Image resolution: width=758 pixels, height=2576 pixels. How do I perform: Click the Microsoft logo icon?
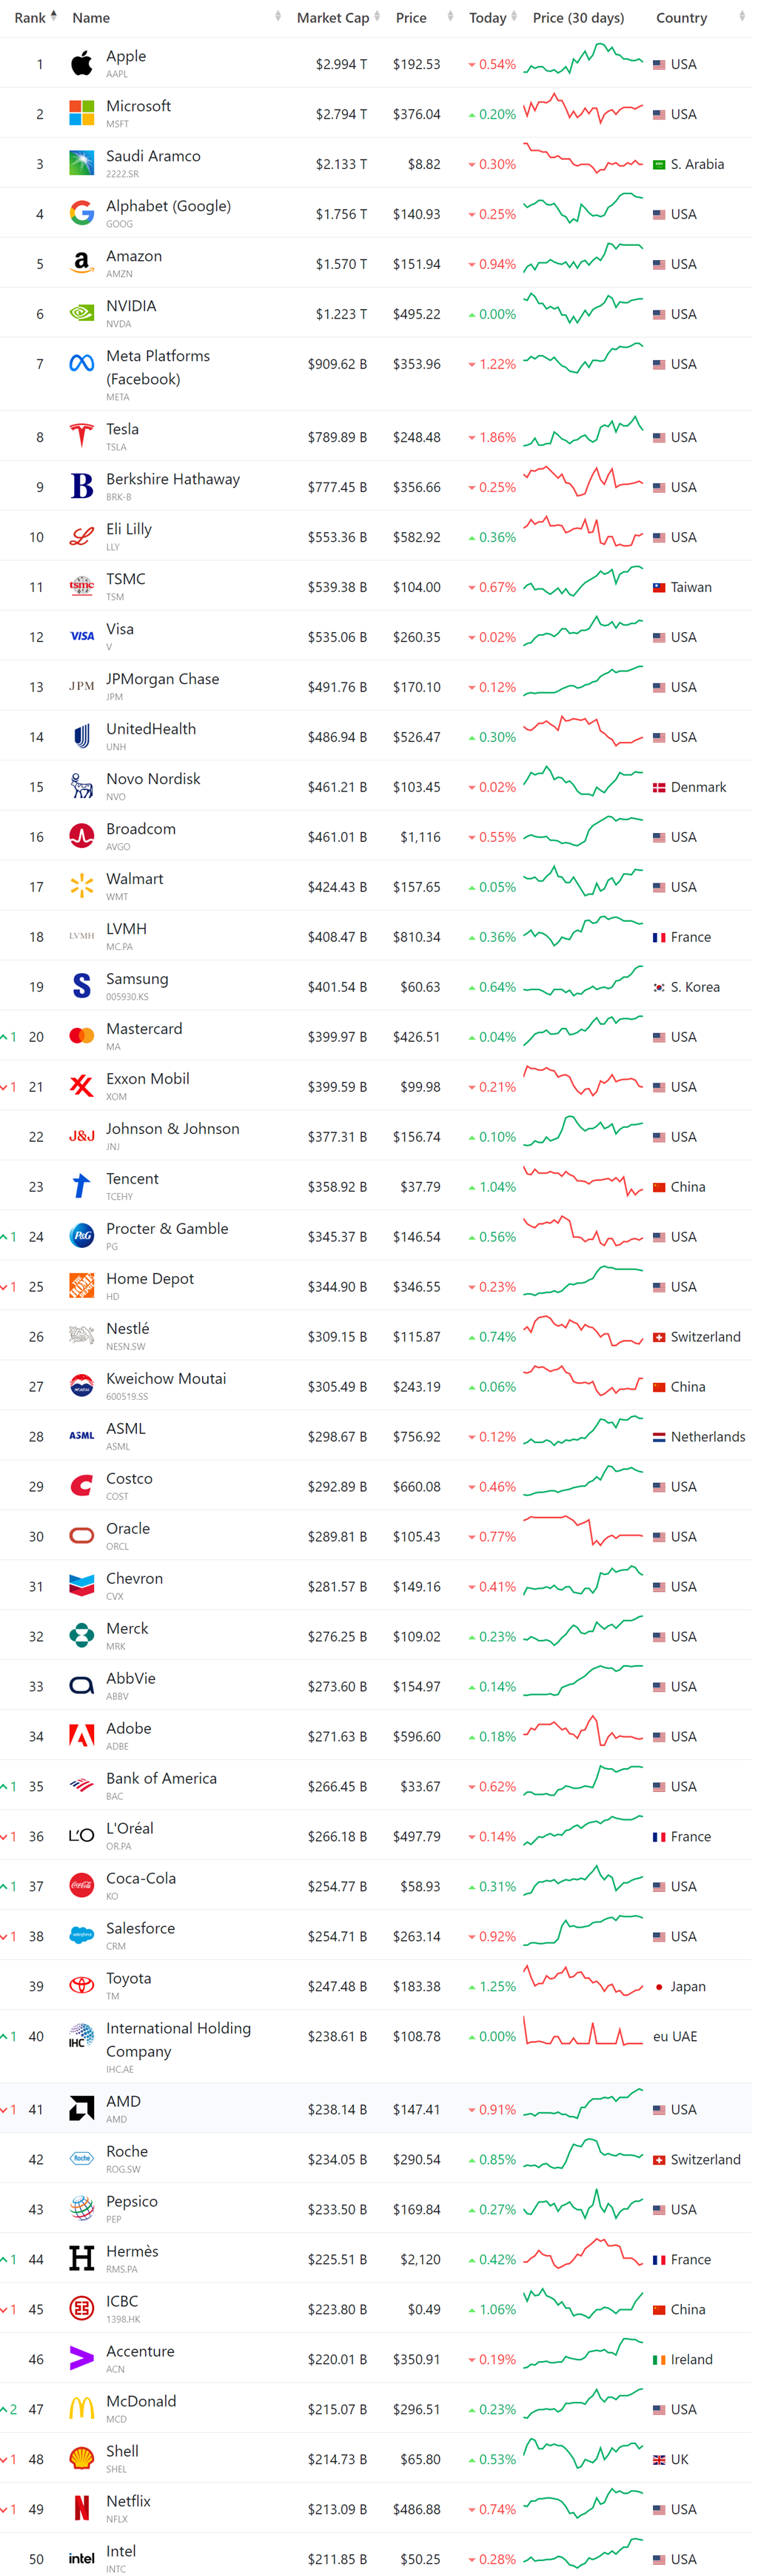[x=81, y=113]
